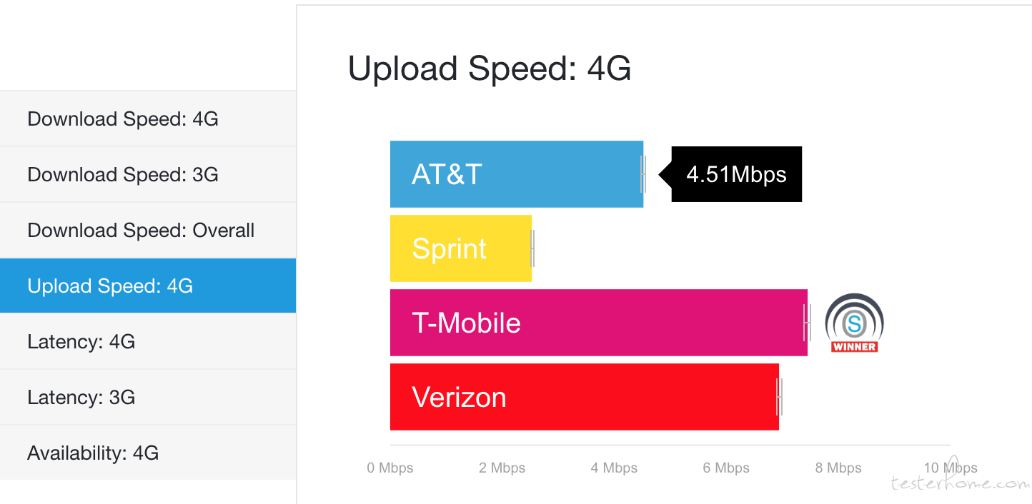Click the 2 Mbps axis label
This screenshot has height=504, width=1032.
pyautogui.click(x=502, y=468)
